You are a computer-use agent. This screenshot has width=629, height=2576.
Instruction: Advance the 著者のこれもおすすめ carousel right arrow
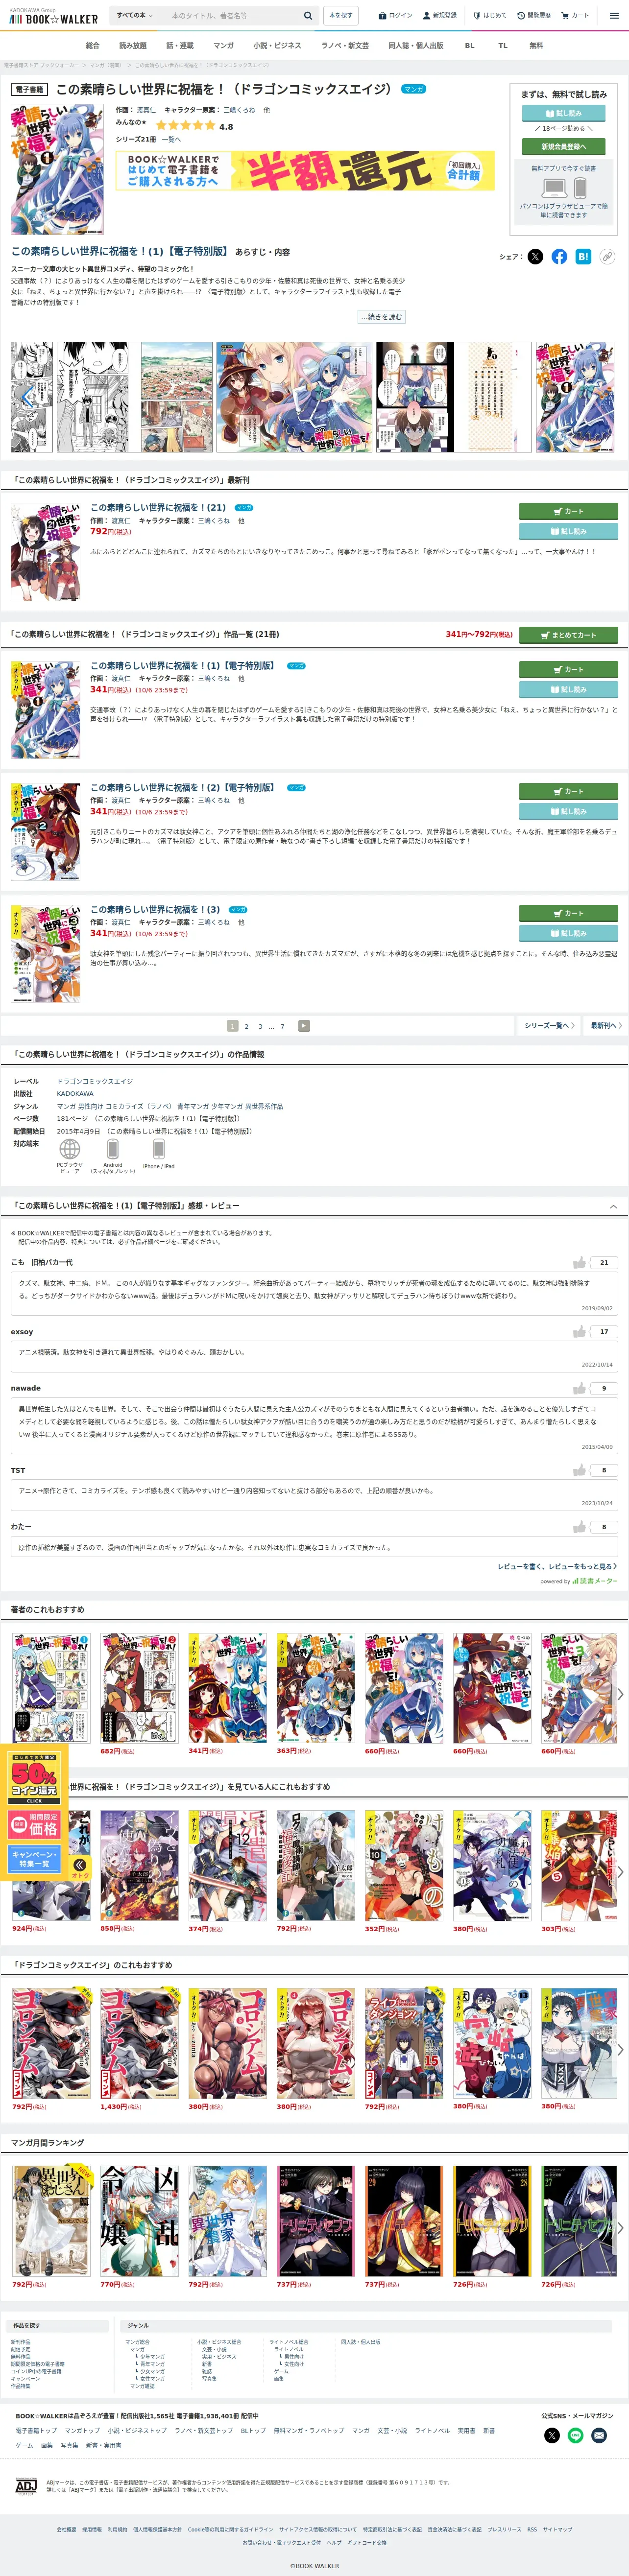point(620,1694)
